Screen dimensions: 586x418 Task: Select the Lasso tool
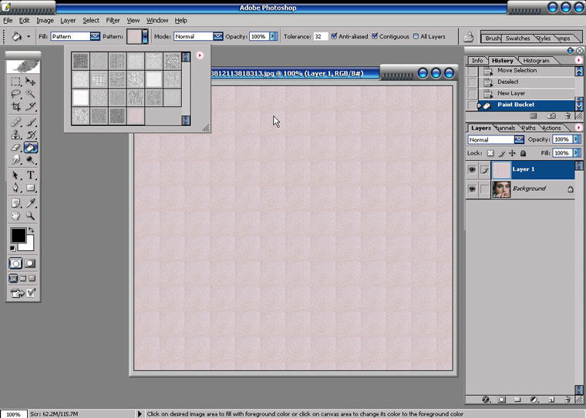click(x=15, y=93)
